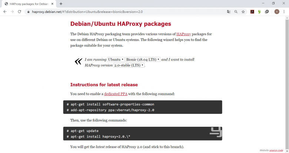This screenshot has width=289, height=153.
Task: Bookmark this page with star
Action: coord(243,12)
